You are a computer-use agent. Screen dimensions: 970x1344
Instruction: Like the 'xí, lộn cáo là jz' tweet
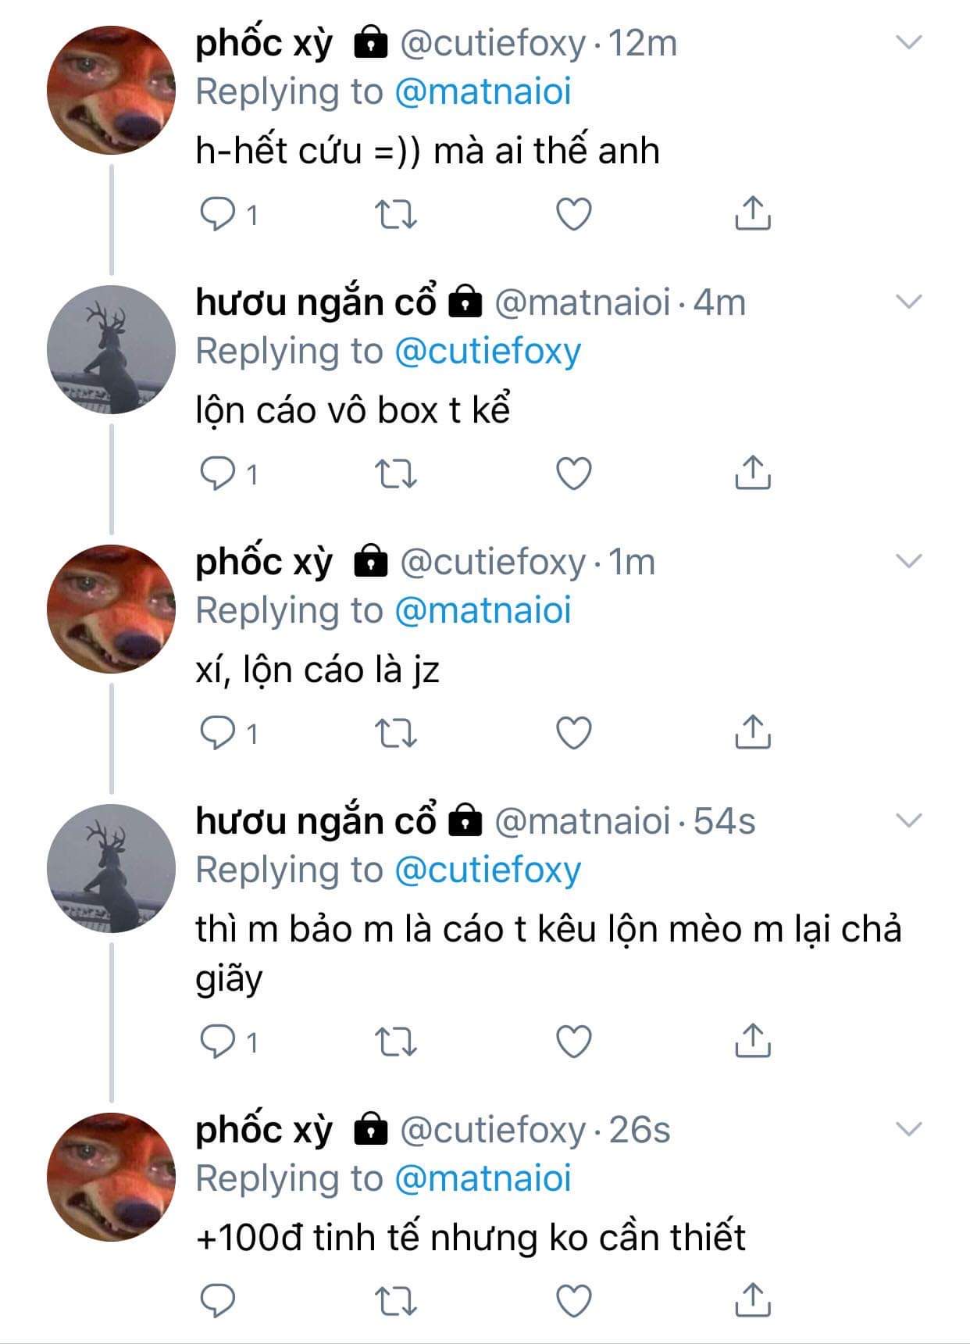click(x=573, y=733)
